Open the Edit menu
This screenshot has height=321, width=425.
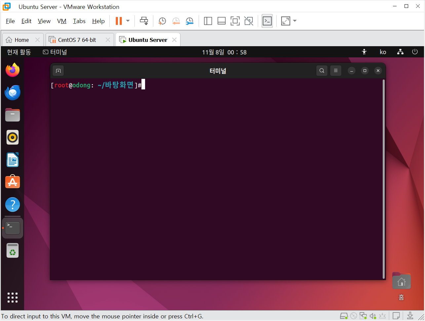[26, 21]
